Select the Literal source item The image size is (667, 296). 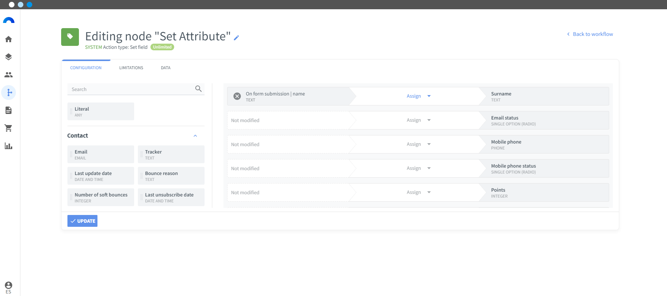coord(101,111)
